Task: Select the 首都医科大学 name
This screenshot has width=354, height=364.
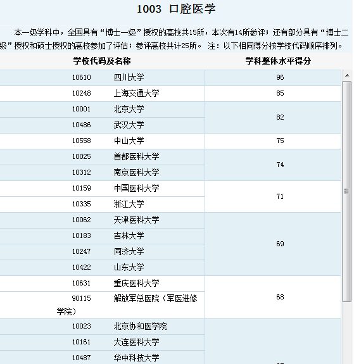Action: click(137, 156)
